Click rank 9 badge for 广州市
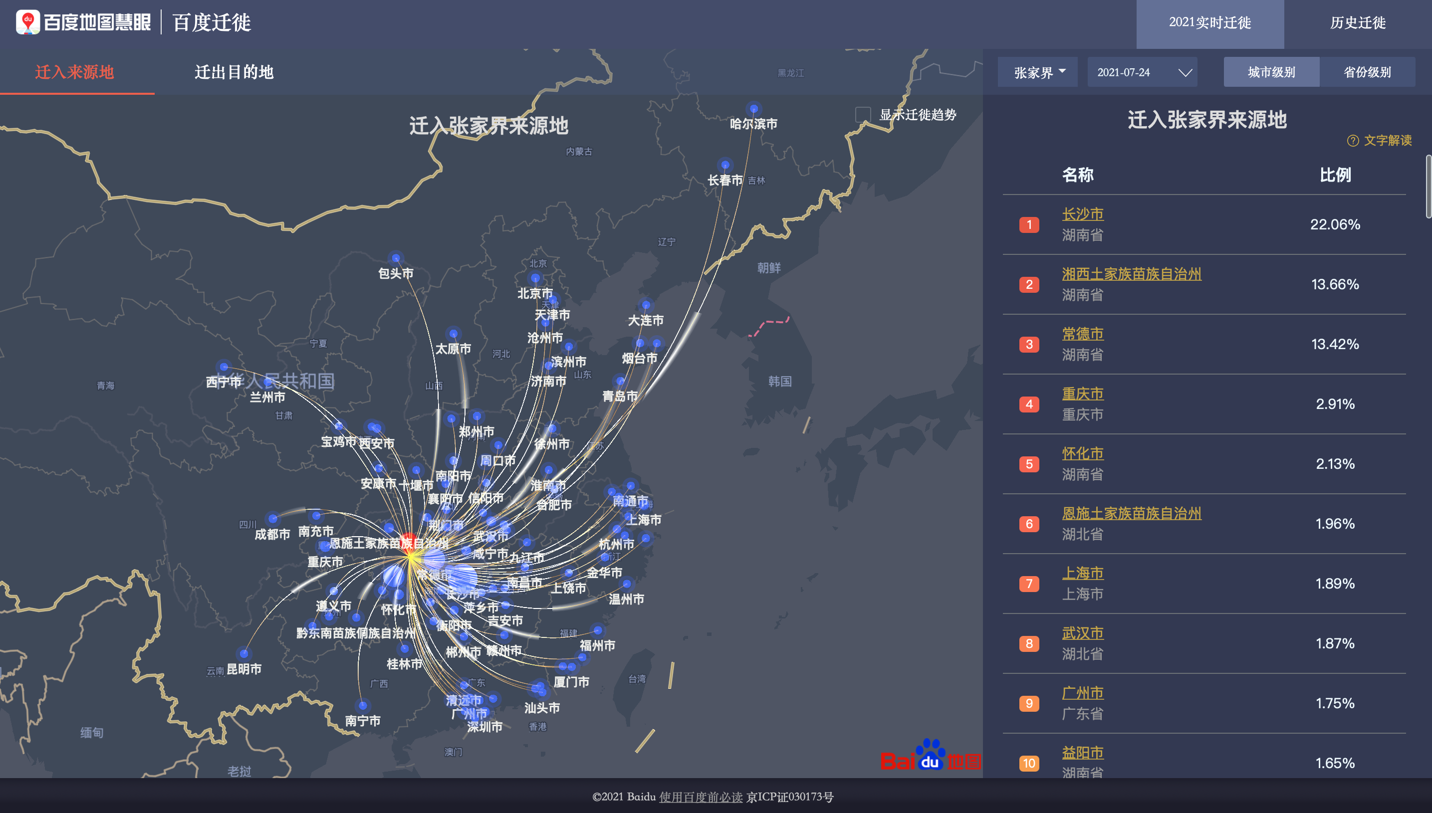The image size is (1432, 813). click(x=1029, y=703)
